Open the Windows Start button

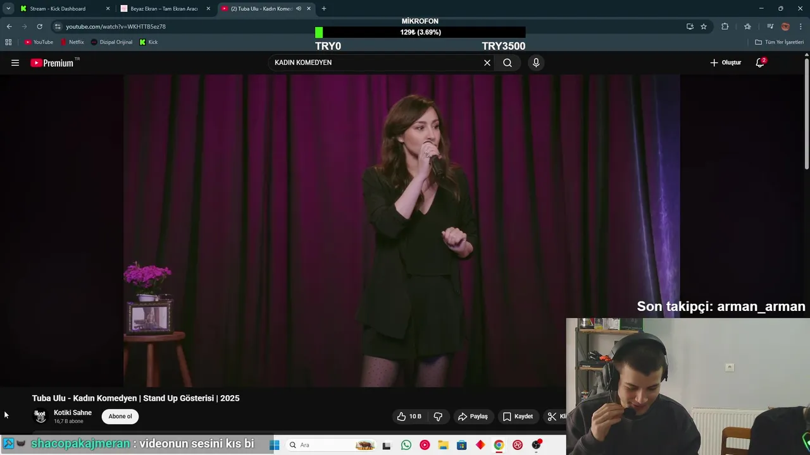coord(275,445)
